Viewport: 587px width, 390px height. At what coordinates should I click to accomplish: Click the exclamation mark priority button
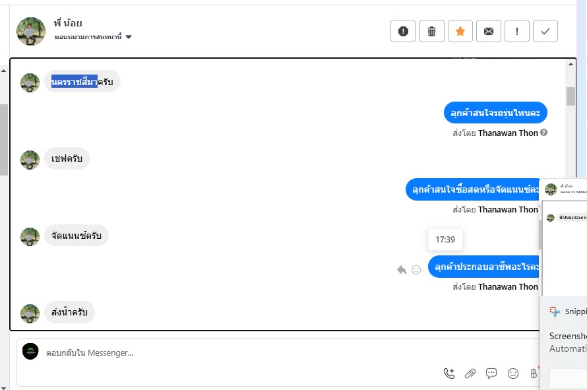tap(517, 31)
